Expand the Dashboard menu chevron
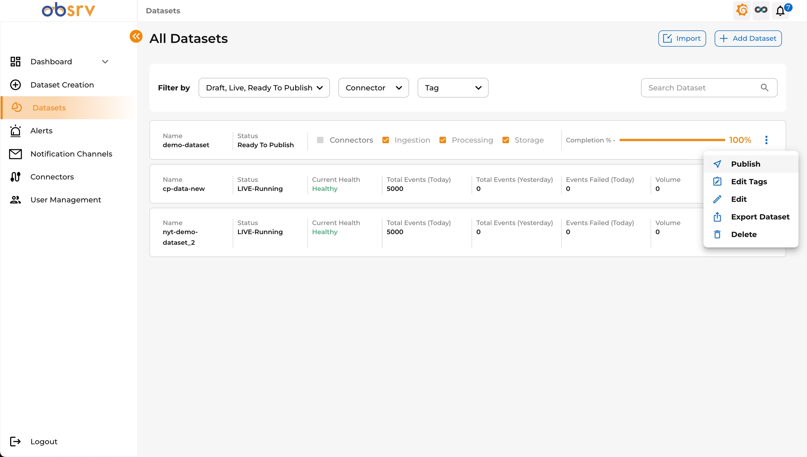This screenshot has width=807, height=457. [105, 62]
